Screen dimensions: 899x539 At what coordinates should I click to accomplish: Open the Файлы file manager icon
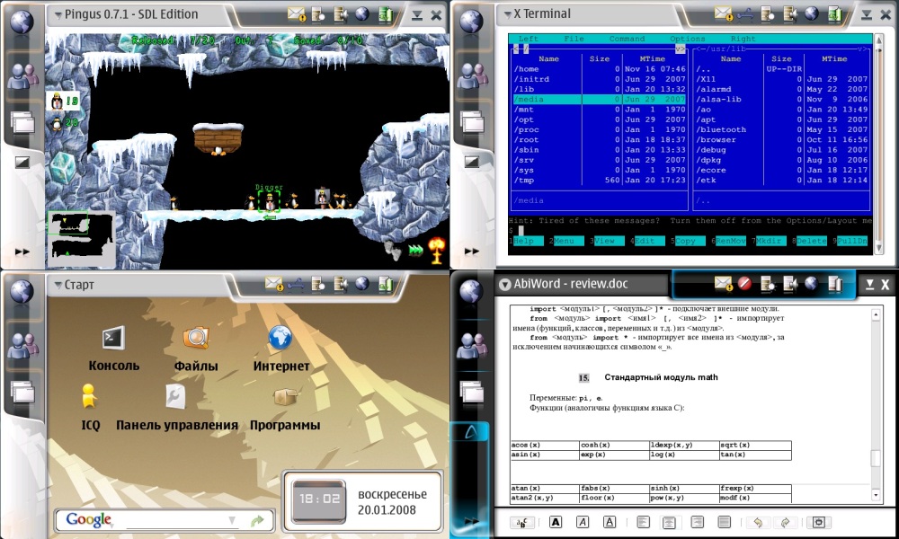(196, 338)
